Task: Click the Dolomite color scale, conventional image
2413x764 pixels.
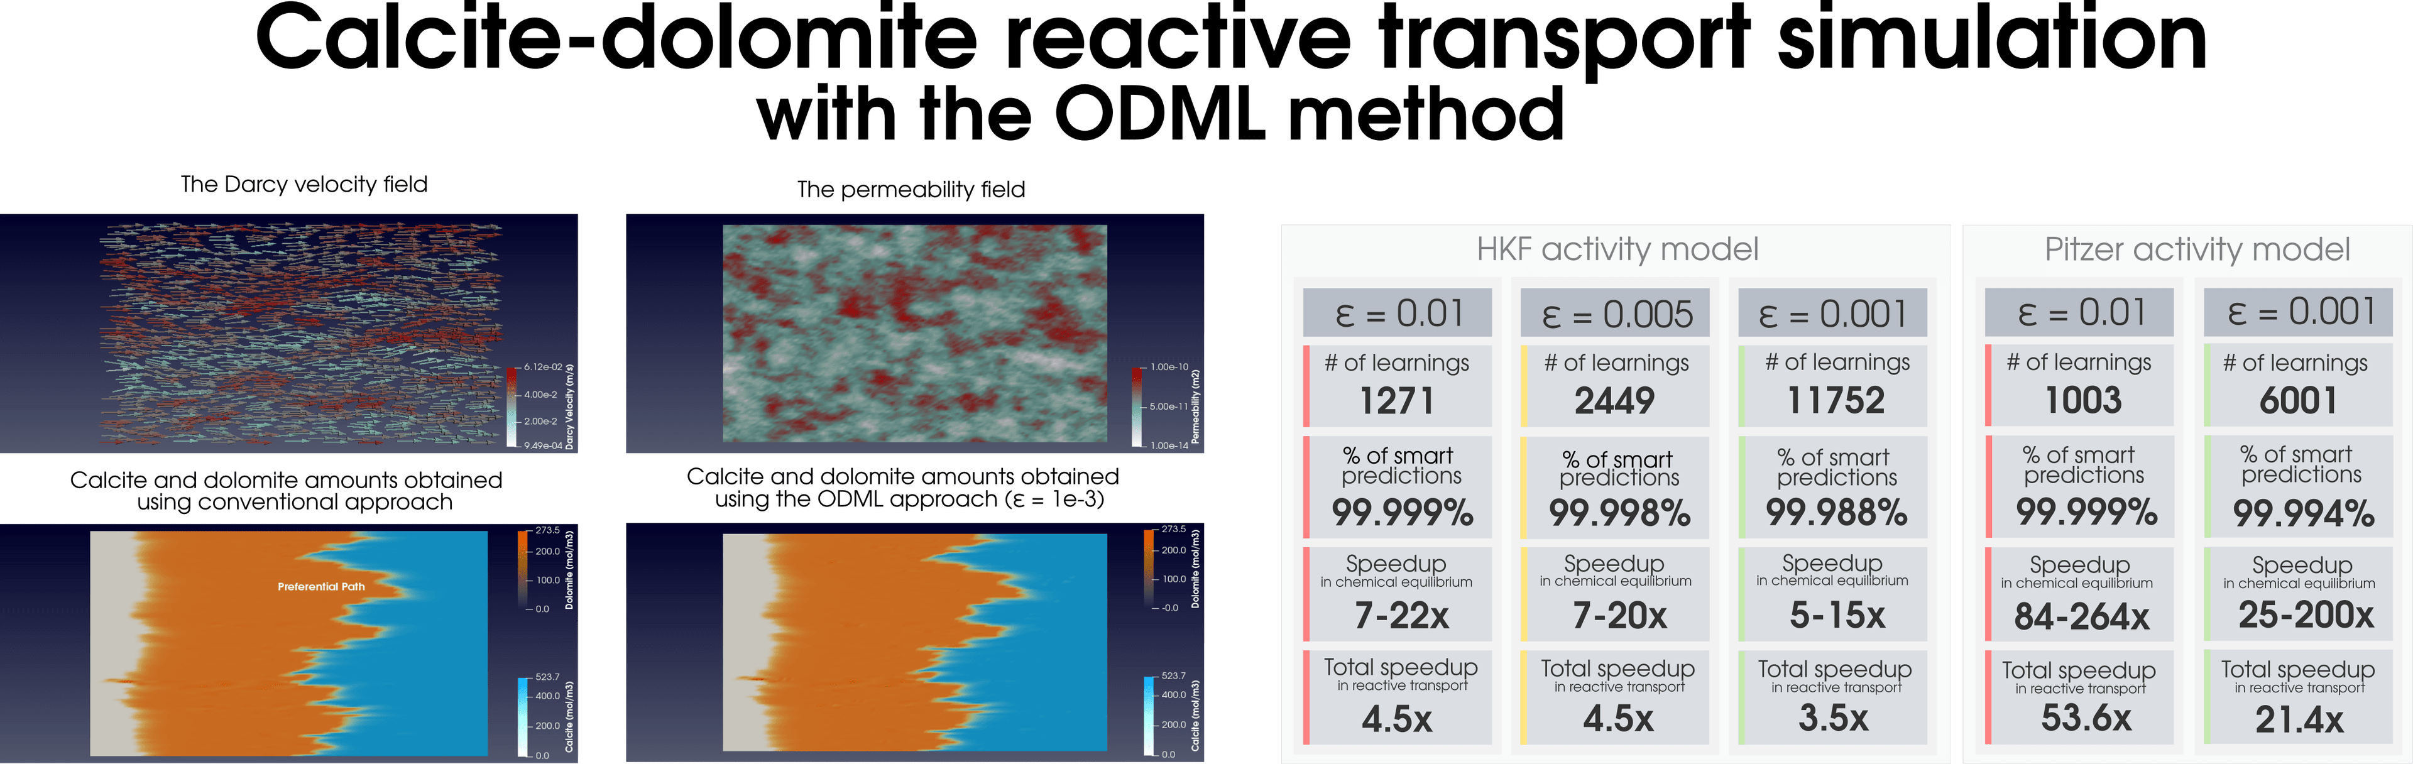Action: (x=523, y=569)
